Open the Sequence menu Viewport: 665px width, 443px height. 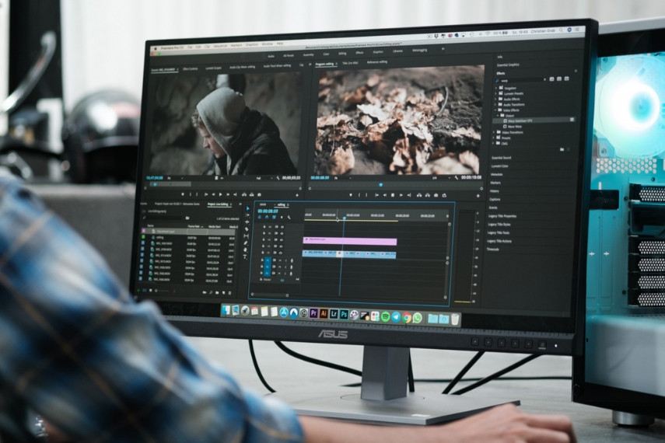220,46
